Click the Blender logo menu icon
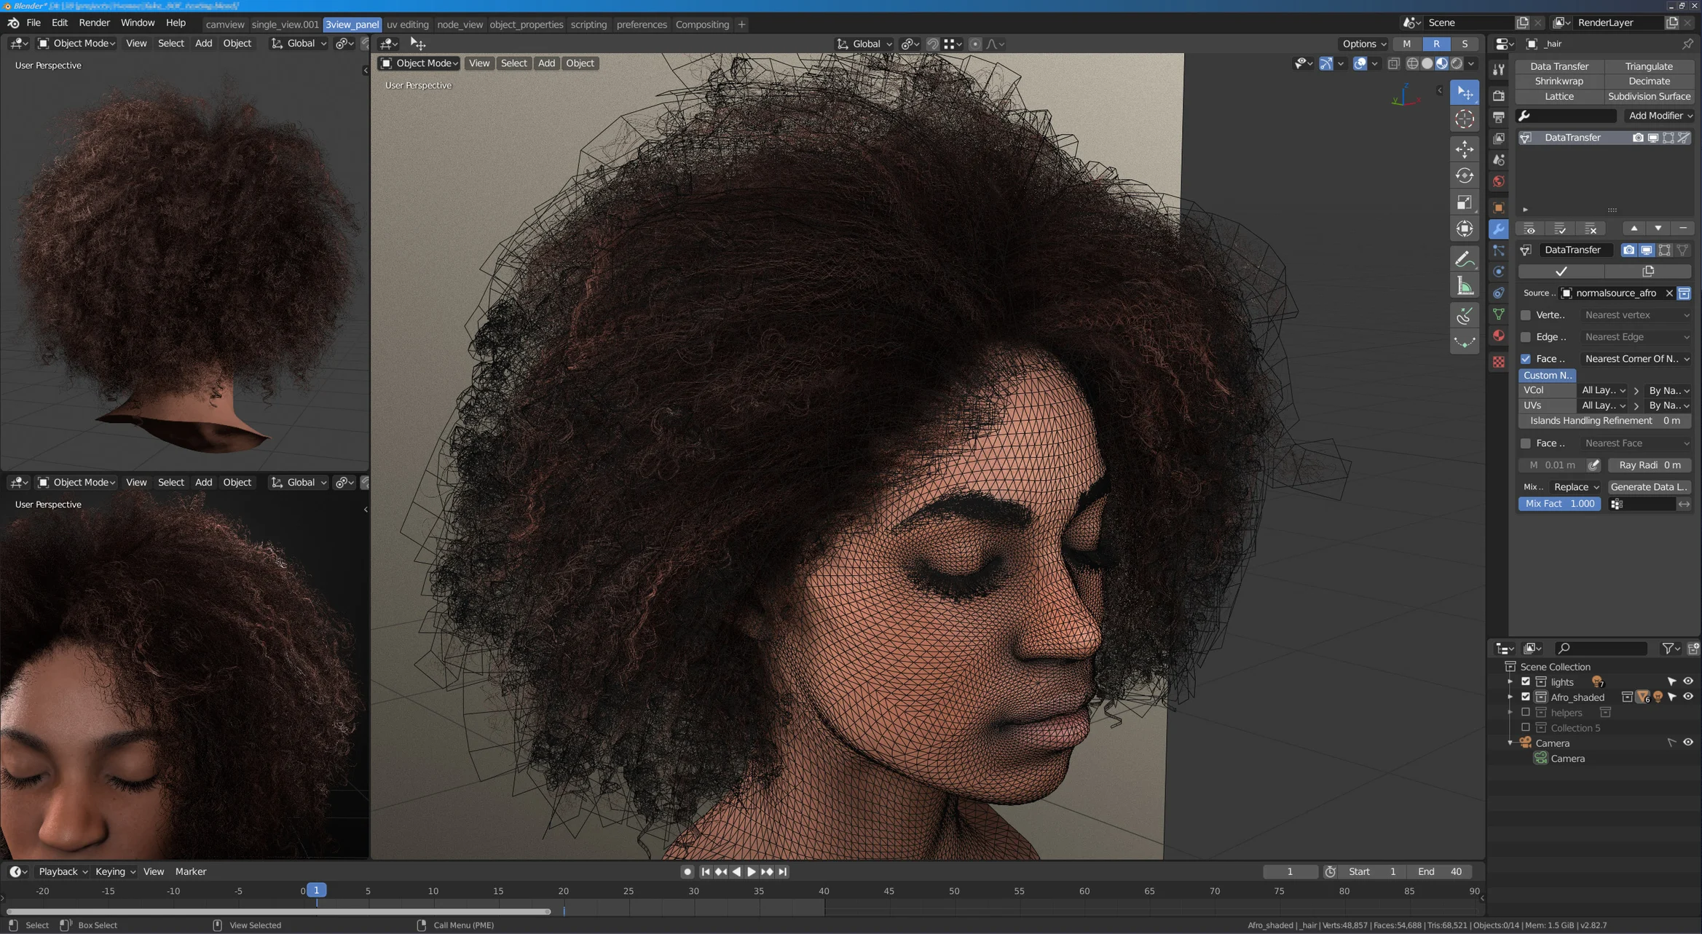This screenshot has height=934, width=1702. click(13, 23)
